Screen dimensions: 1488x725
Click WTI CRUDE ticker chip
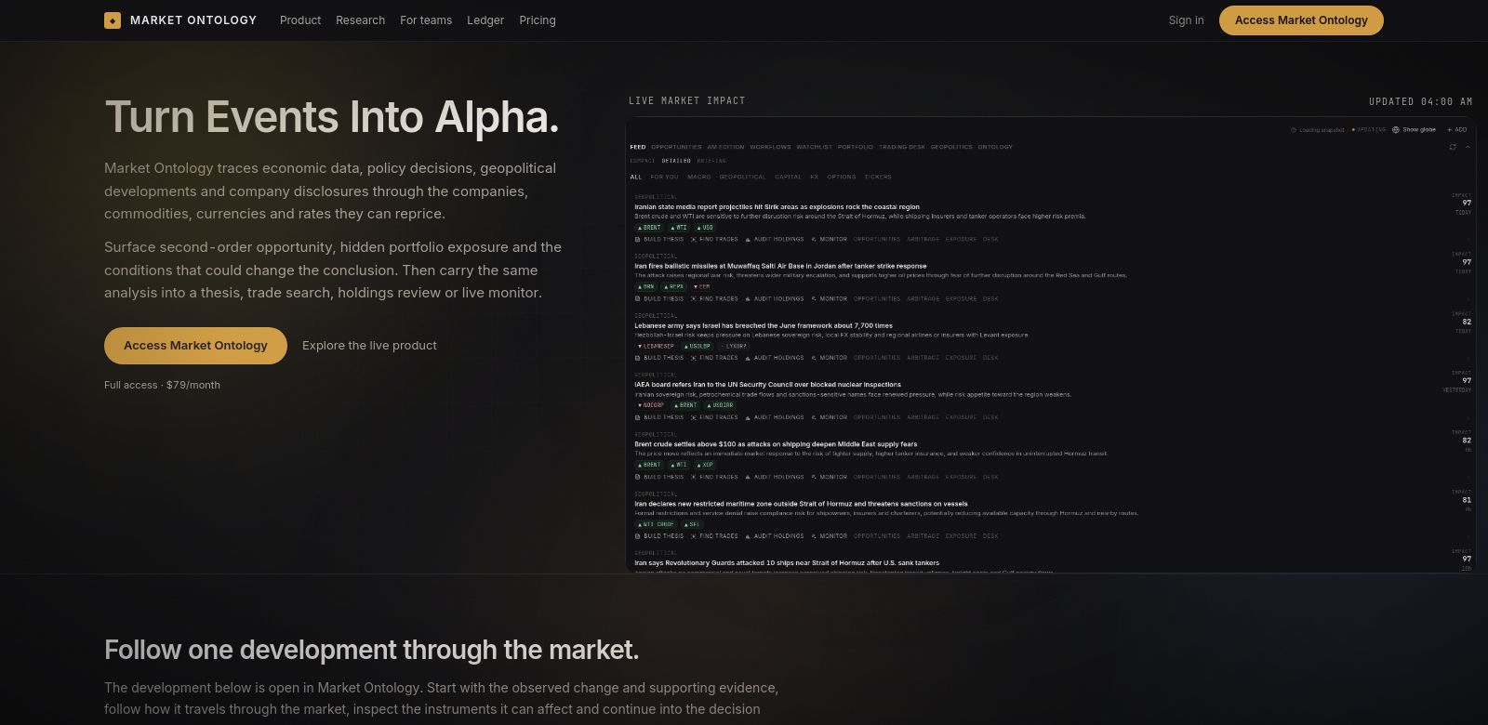click(x=656, y=524)
